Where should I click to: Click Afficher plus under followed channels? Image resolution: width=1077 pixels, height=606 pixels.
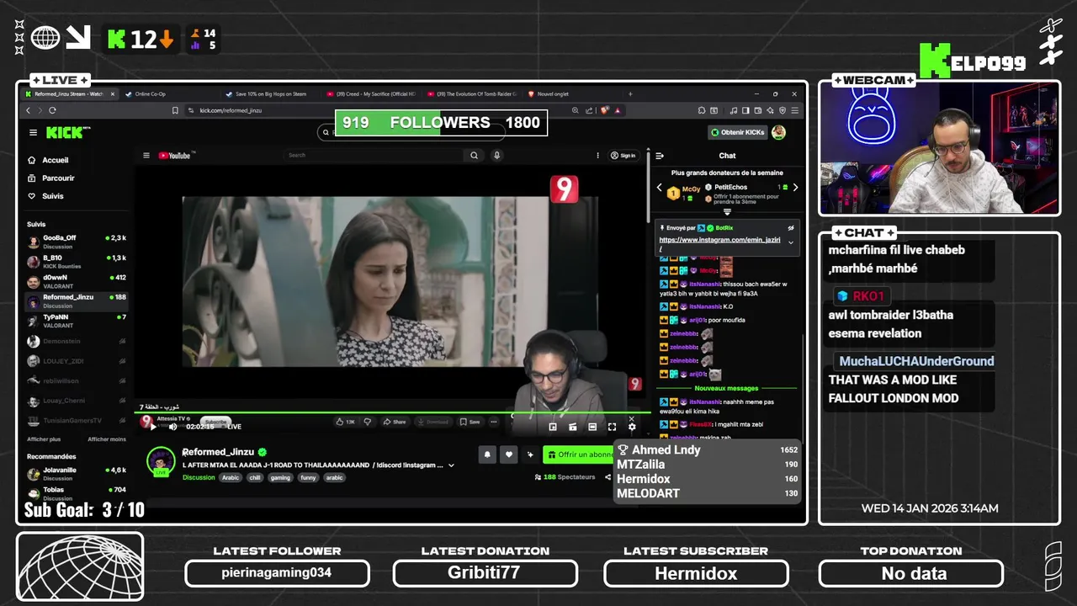pyautogui.click(x=44, y=439)
